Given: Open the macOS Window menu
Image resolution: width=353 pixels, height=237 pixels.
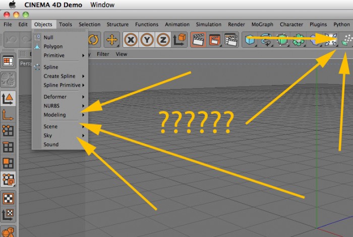Looking at the screenshot, I should 102,5.
